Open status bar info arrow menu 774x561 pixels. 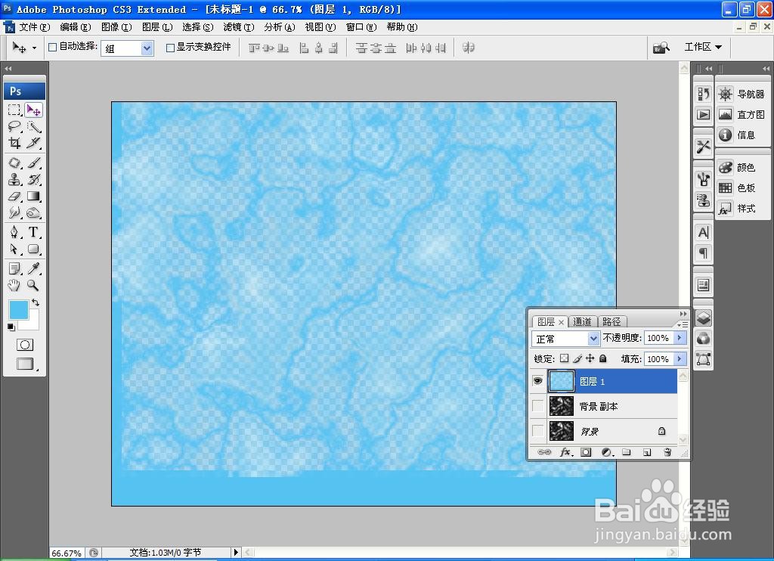236,552
